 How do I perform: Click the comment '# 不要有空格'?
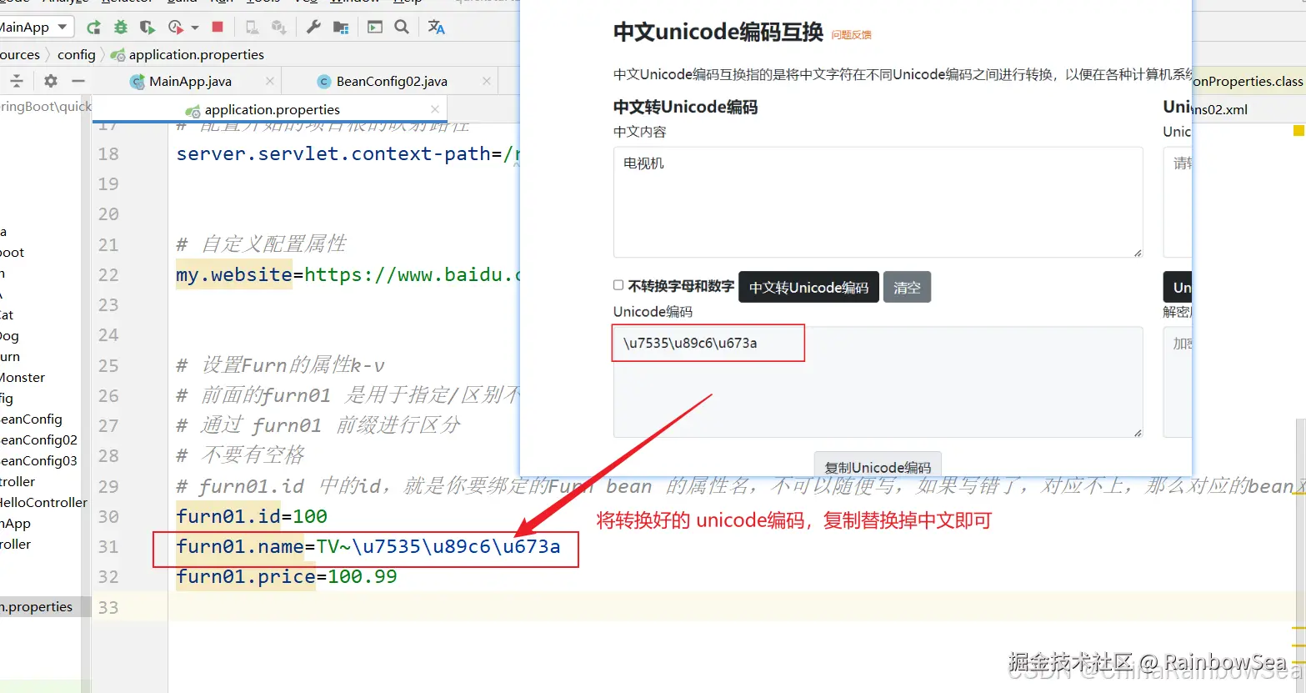241,454
